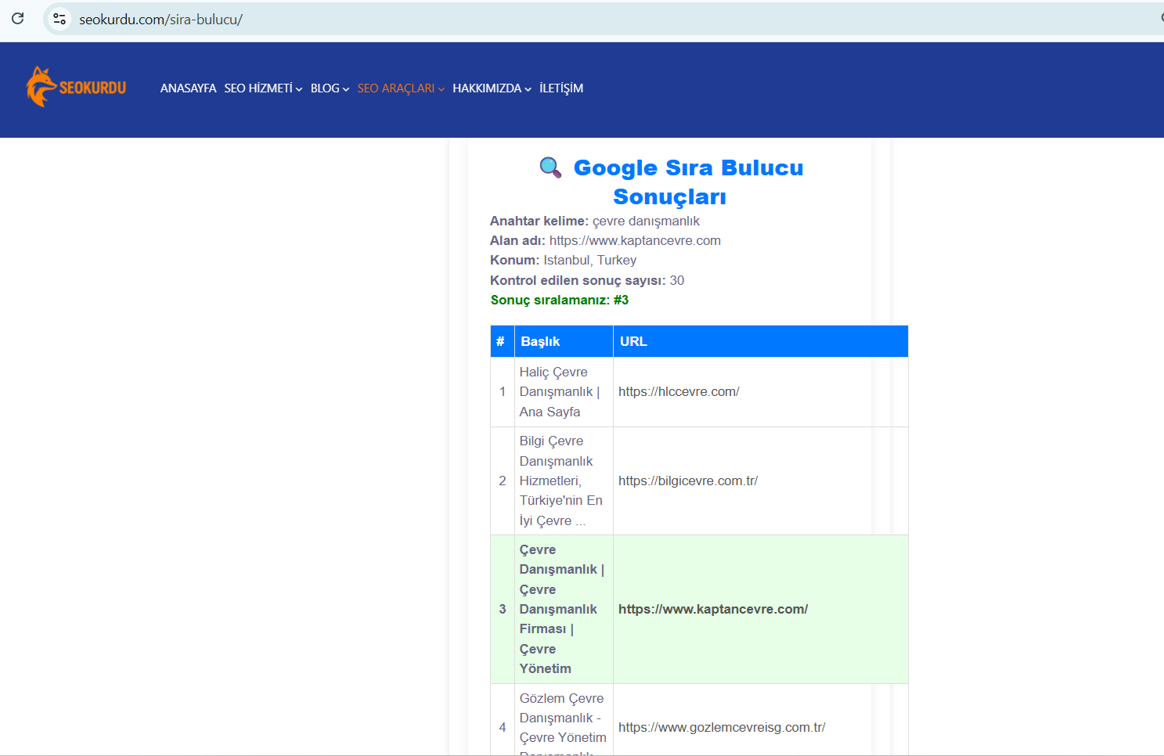1164x756 pixels.
Task: Open the BLOG menu item
Action: coord(330,88)
